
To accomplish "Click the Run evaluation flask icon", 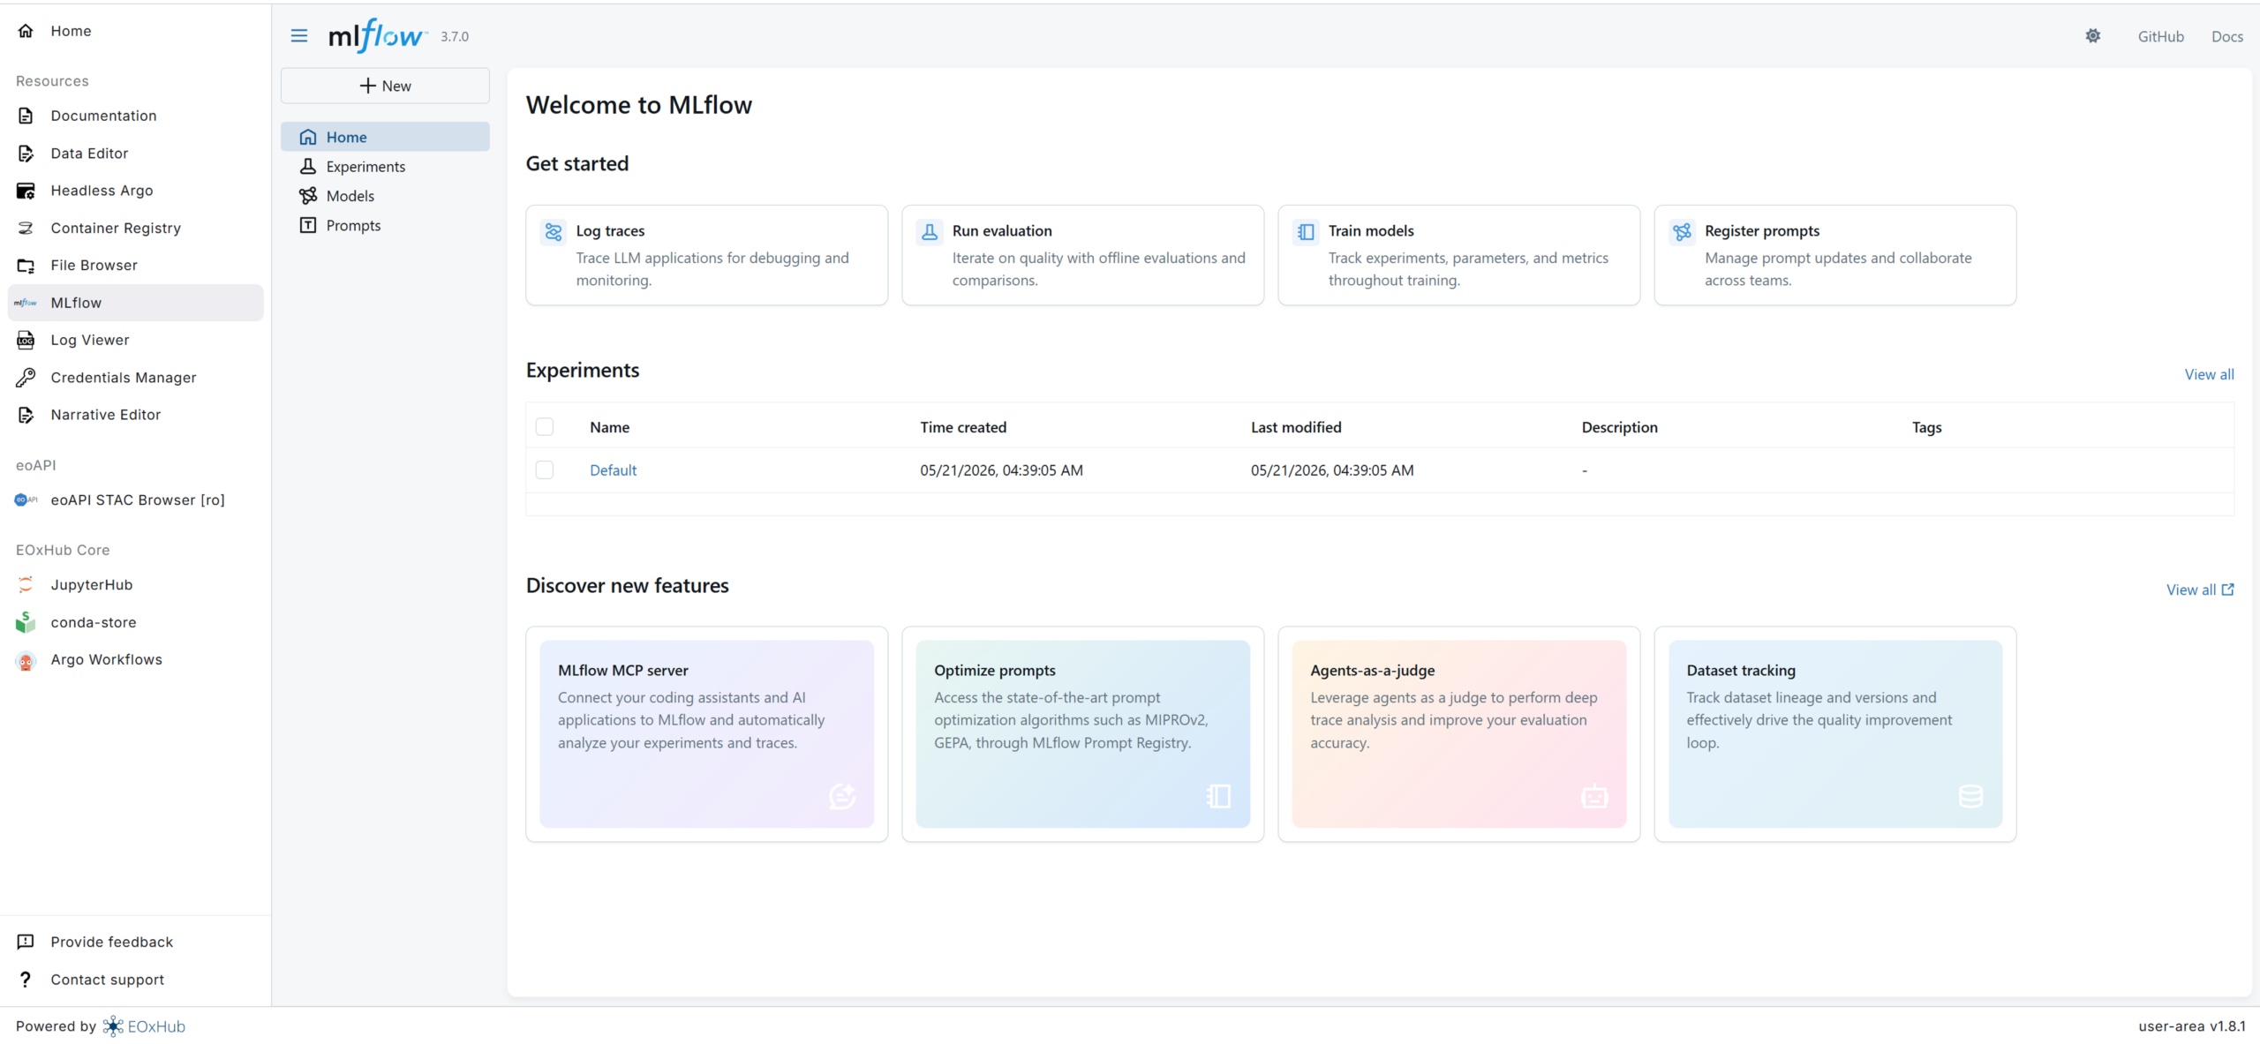I will coord(930,231).
